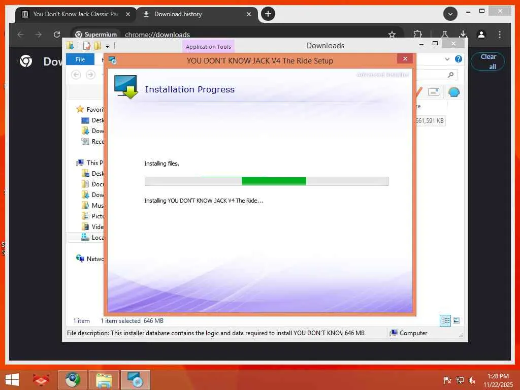
Task: Reload the browser page
Action: click(x=57, y=35)
